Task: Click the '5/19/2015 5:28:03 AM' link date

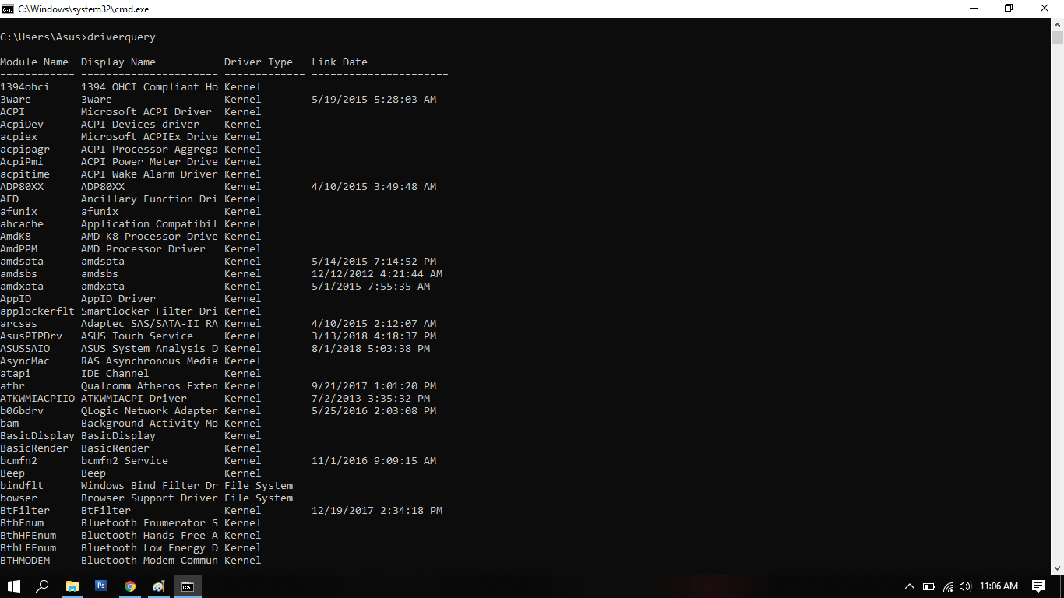Action: (374, 100)
